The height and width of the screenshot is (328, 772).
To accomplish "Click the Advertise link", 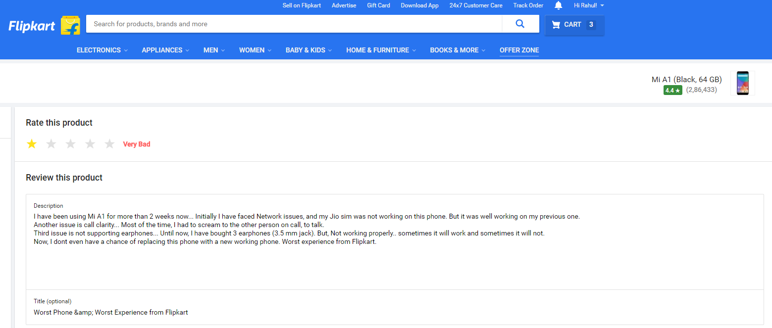I will click(344, 5).
